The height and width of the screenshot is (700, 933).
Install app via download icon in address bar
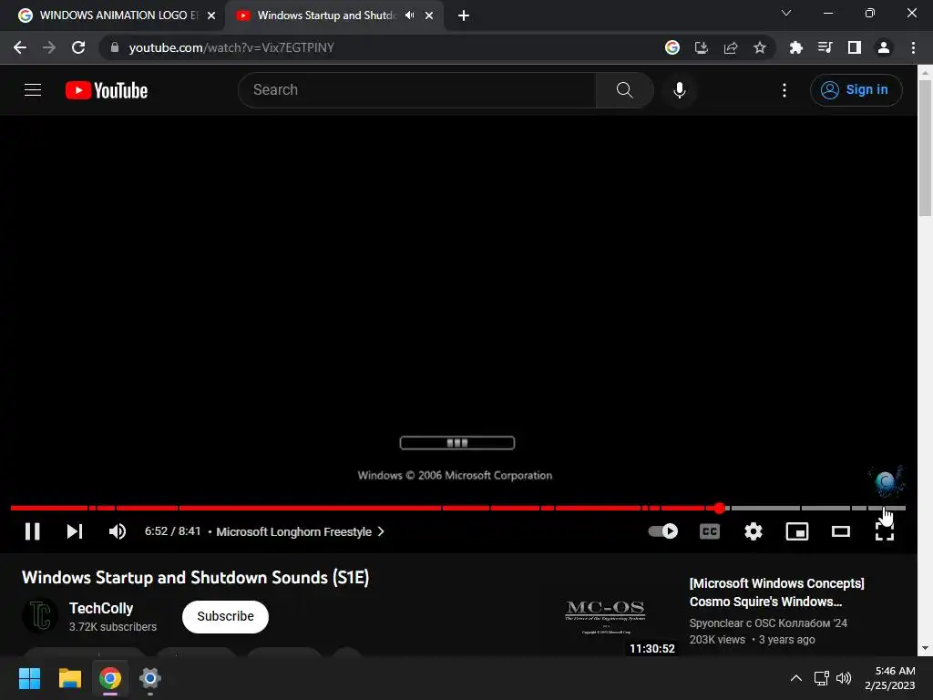point(701,47)
